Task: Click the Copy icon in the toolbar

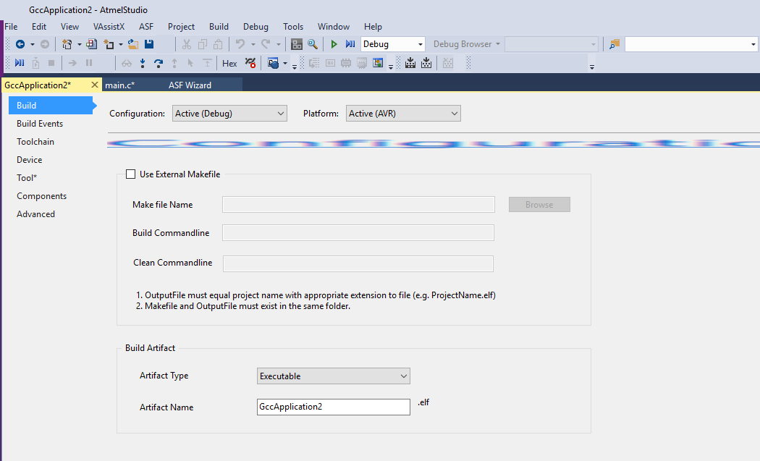Action: (x=203, y=44)
